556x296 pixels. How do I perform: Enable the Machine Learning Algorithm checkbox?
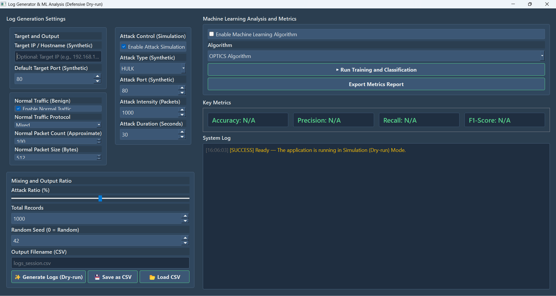[212, 34]
